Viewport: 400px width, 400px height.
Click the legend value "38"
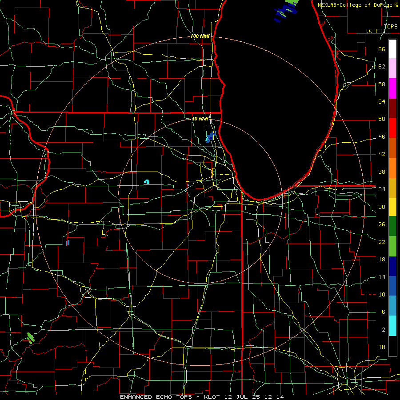point(382,172)
